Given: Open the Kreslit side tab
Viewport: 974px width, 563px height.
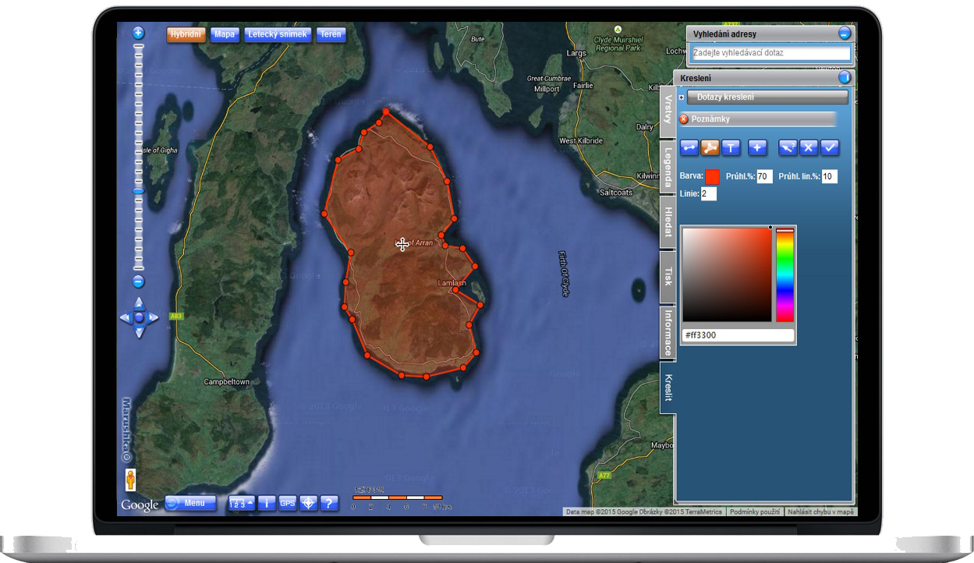Looking at the screenshot, I should click(x=668, y=388).
